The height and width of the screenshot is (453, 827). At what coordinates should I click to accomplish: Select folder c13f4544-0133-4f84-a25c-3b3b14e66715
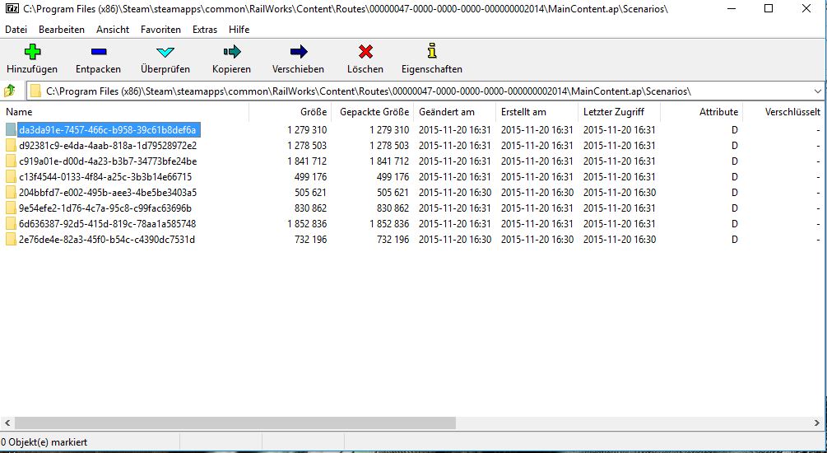pos(105,177)
